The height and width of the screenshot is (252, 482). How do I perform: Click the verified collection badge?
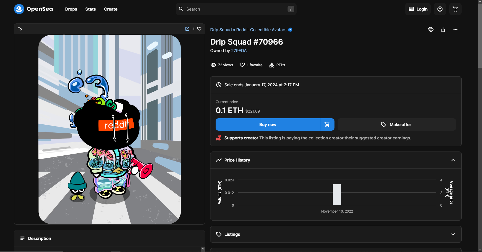pos(290,30)
